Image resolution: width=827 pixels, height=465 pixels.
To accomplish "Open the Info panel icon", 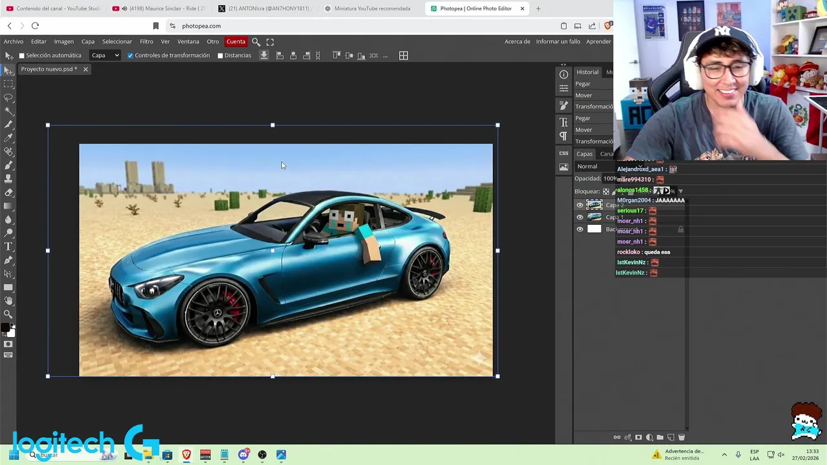I will coord(563,74).
